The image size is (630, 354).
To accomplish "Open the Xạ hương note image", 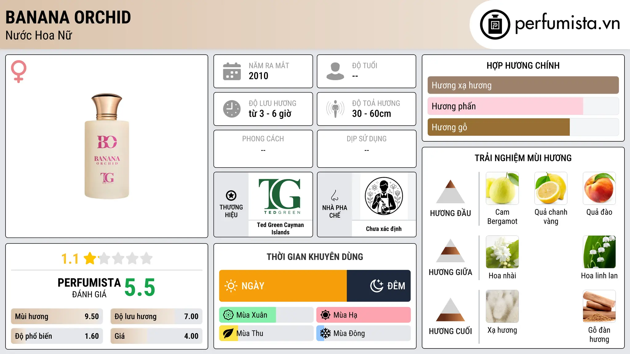I will tap(502, 306).
